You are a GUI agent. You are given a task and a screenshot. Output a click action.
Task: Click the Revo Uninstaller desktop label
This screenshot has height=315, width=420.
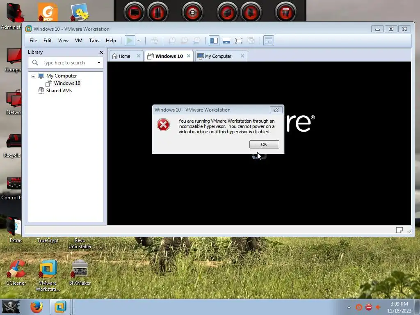click(x=80, y=243)
